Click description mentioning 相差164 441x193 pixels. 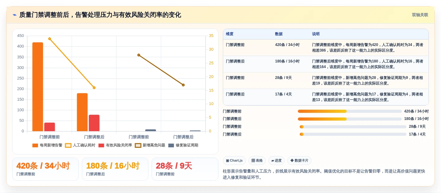[x=368, y=64]
